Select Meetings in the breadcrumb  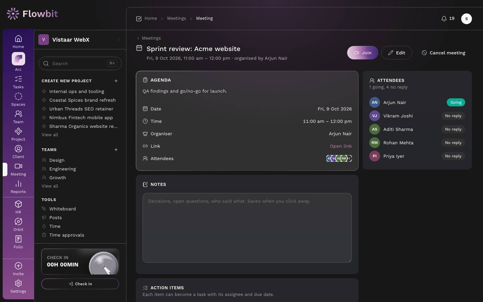tap(176, 18)
